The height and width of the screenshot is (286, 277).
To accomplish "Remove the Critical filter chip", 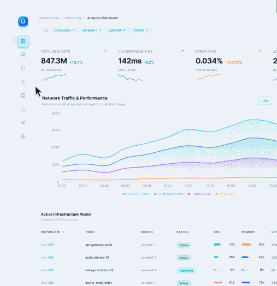I will (146, 30).
